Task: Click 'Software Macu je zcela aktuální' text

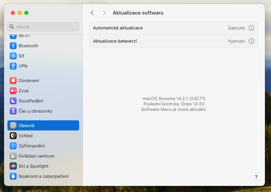Action: tap(174, 109)
